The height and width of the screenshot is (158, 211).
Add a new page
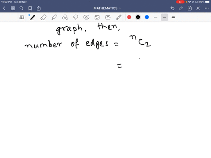click(189, 8)
